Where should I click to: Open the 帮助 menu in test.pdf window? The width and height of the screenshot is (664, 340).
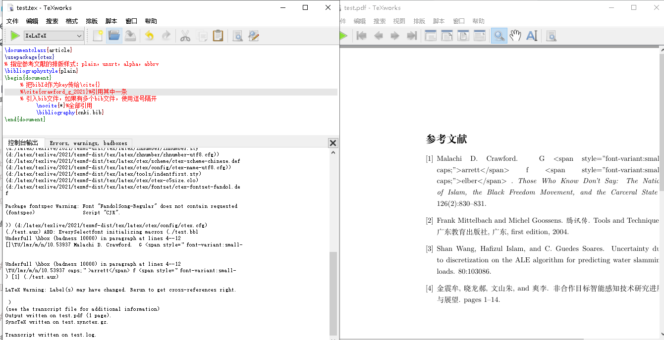point(479,21)
